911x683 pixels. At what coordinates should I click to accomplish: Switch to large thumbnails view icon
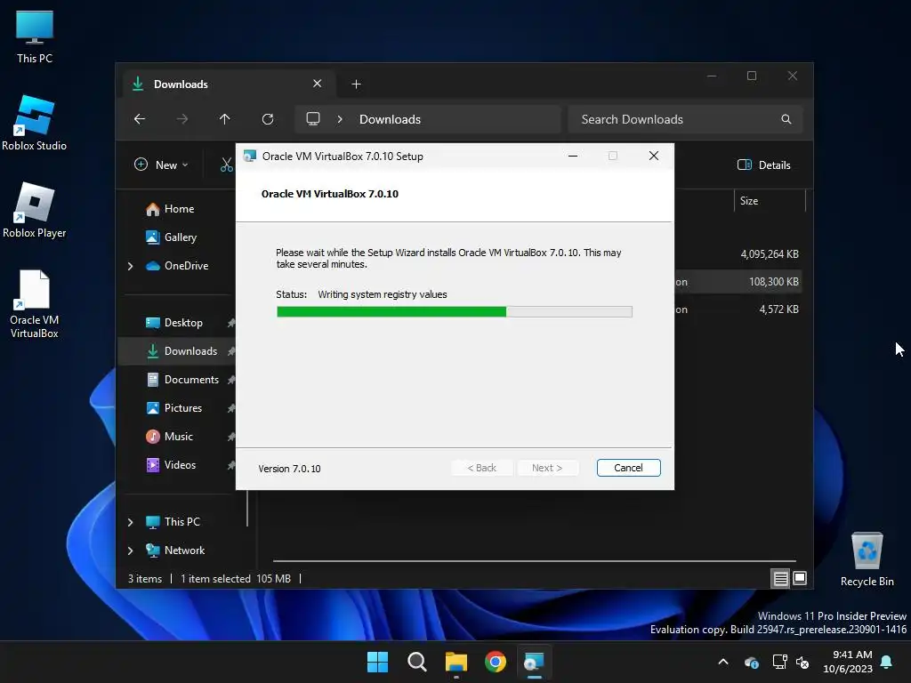(800, 578)
